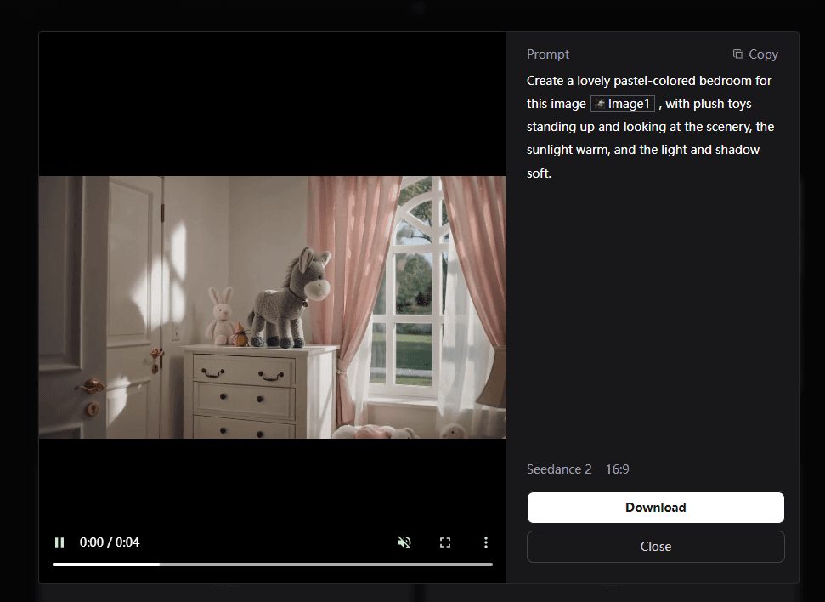Click the "Copy" text label
Screen dimensions: 825x602
coord(763,54)
